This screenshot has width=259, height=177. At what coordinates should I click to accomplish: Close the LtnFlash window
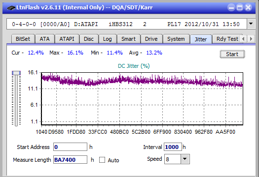[x=248, y=7]
